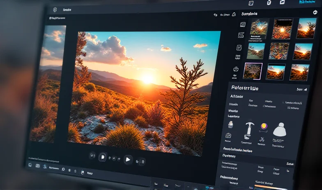
Task: Click the small swirl icon above the canvas right edge
Action: coord(215,15)
